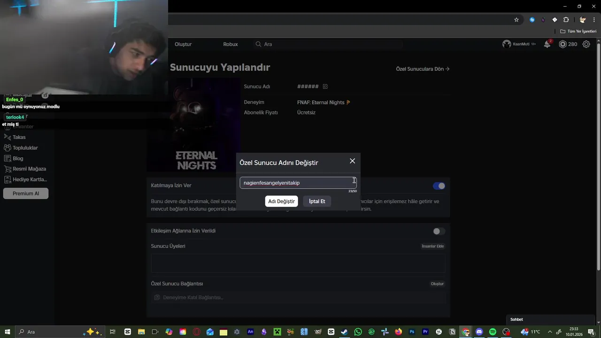
Task: Bookmark this page with the star icon
Action: coord(516,20)
